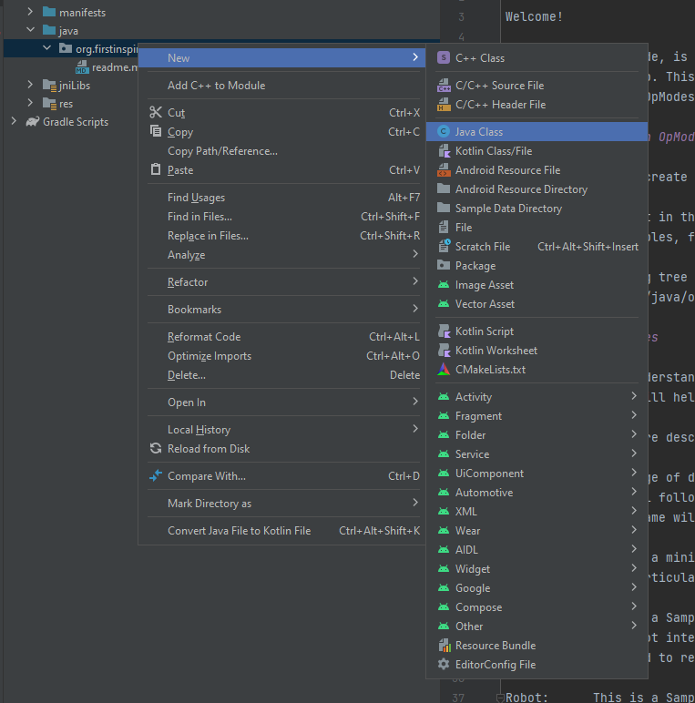
Task: Open the Open In submenu
Action: tap(281, 402)
